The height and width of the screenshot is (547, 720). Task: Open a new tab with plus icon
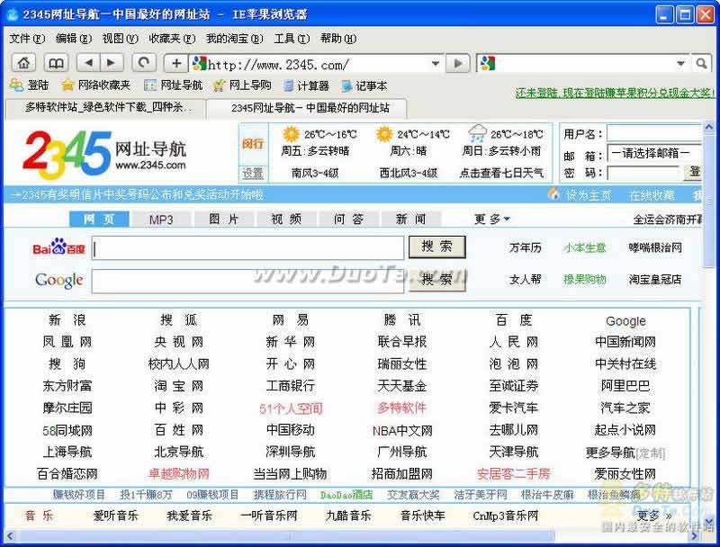175,63
